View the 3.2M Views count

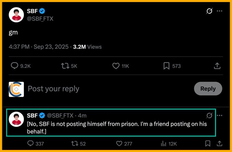point(87,47)
